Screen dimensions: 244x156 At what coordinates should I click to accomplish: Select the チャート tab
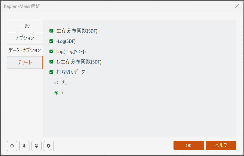click(x=25, y=62)
